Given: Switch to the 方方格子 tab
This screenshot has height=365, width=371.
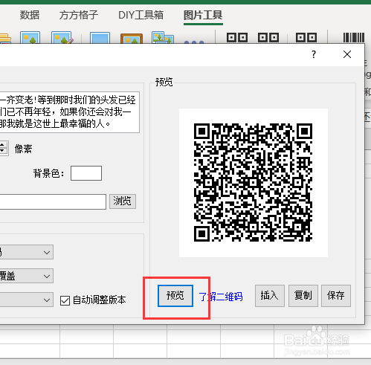Looking at the screenshot, I should (79, 15).
